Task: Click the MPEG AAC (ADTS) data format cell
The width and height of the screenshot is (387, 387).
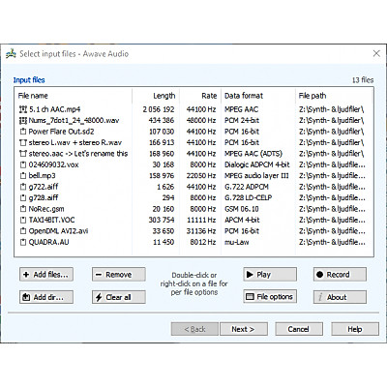Action: point(253,154)
